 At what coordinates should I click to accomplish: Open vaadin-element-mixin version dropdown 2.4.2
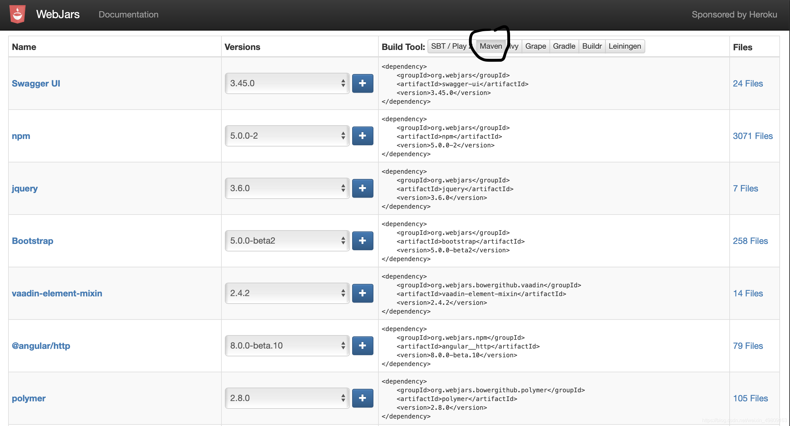(287, 293)
